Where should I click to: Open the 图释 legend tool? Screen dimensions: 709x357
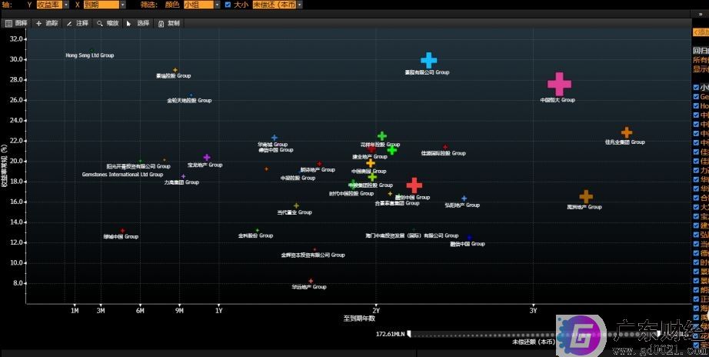(16, 23)
